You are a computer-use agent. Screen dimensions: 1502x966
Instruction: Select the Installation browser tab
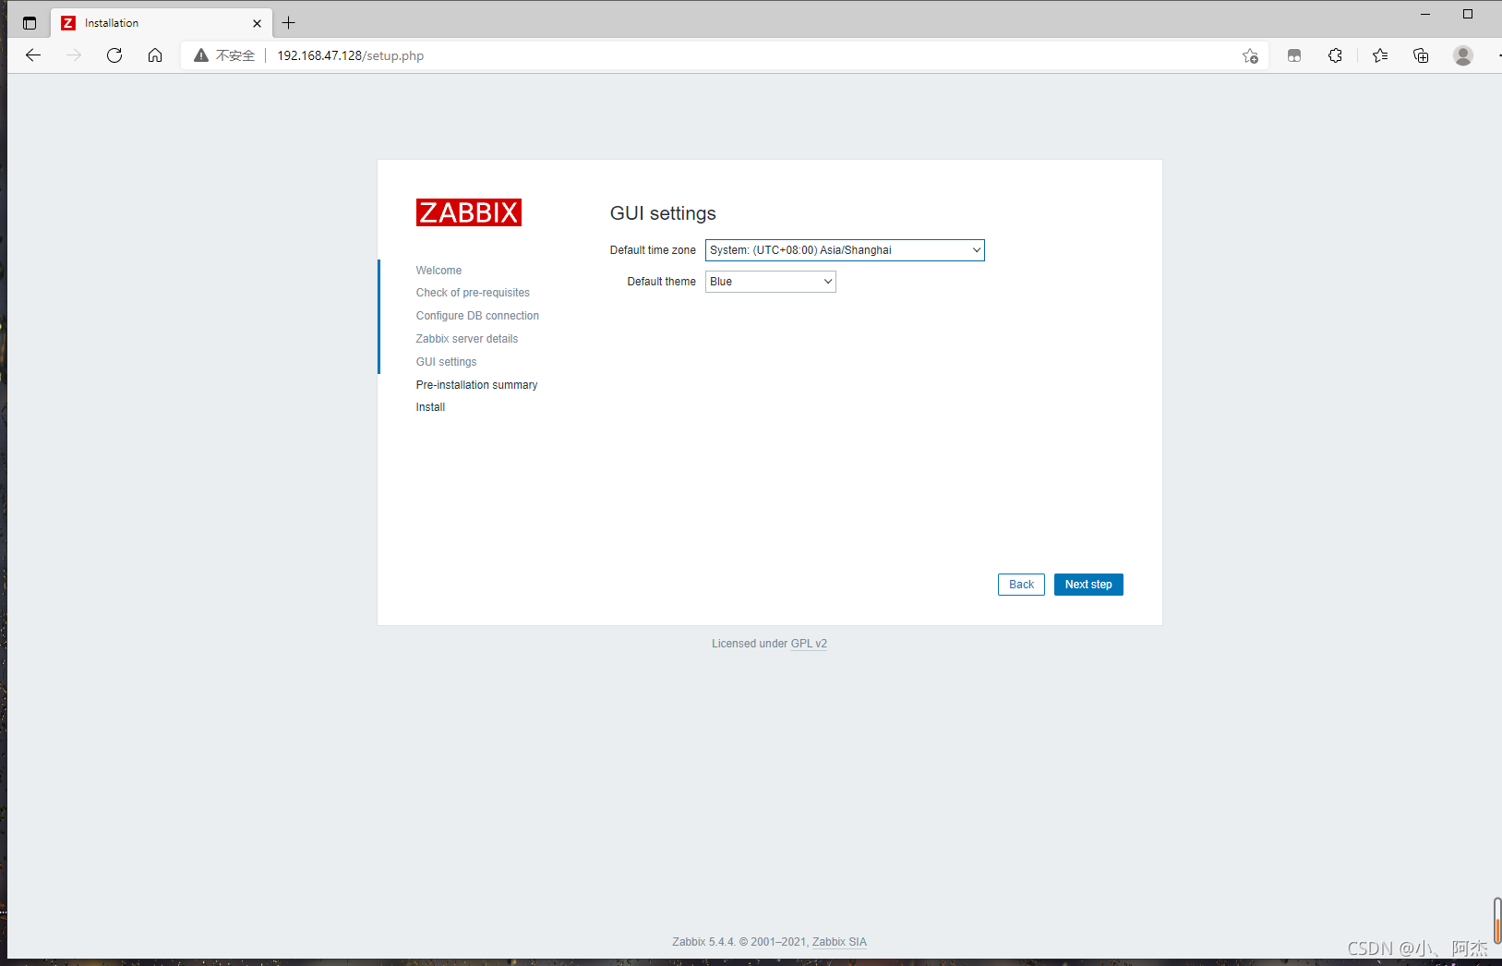point(162,23)
